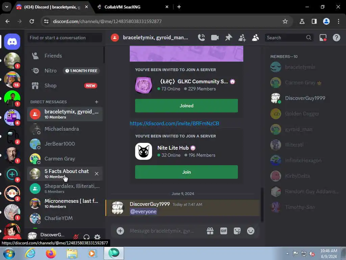346x260 pixels.
Task: Bookmark this page with star icon
Action: pyautogui.click(x=285, y=21)
